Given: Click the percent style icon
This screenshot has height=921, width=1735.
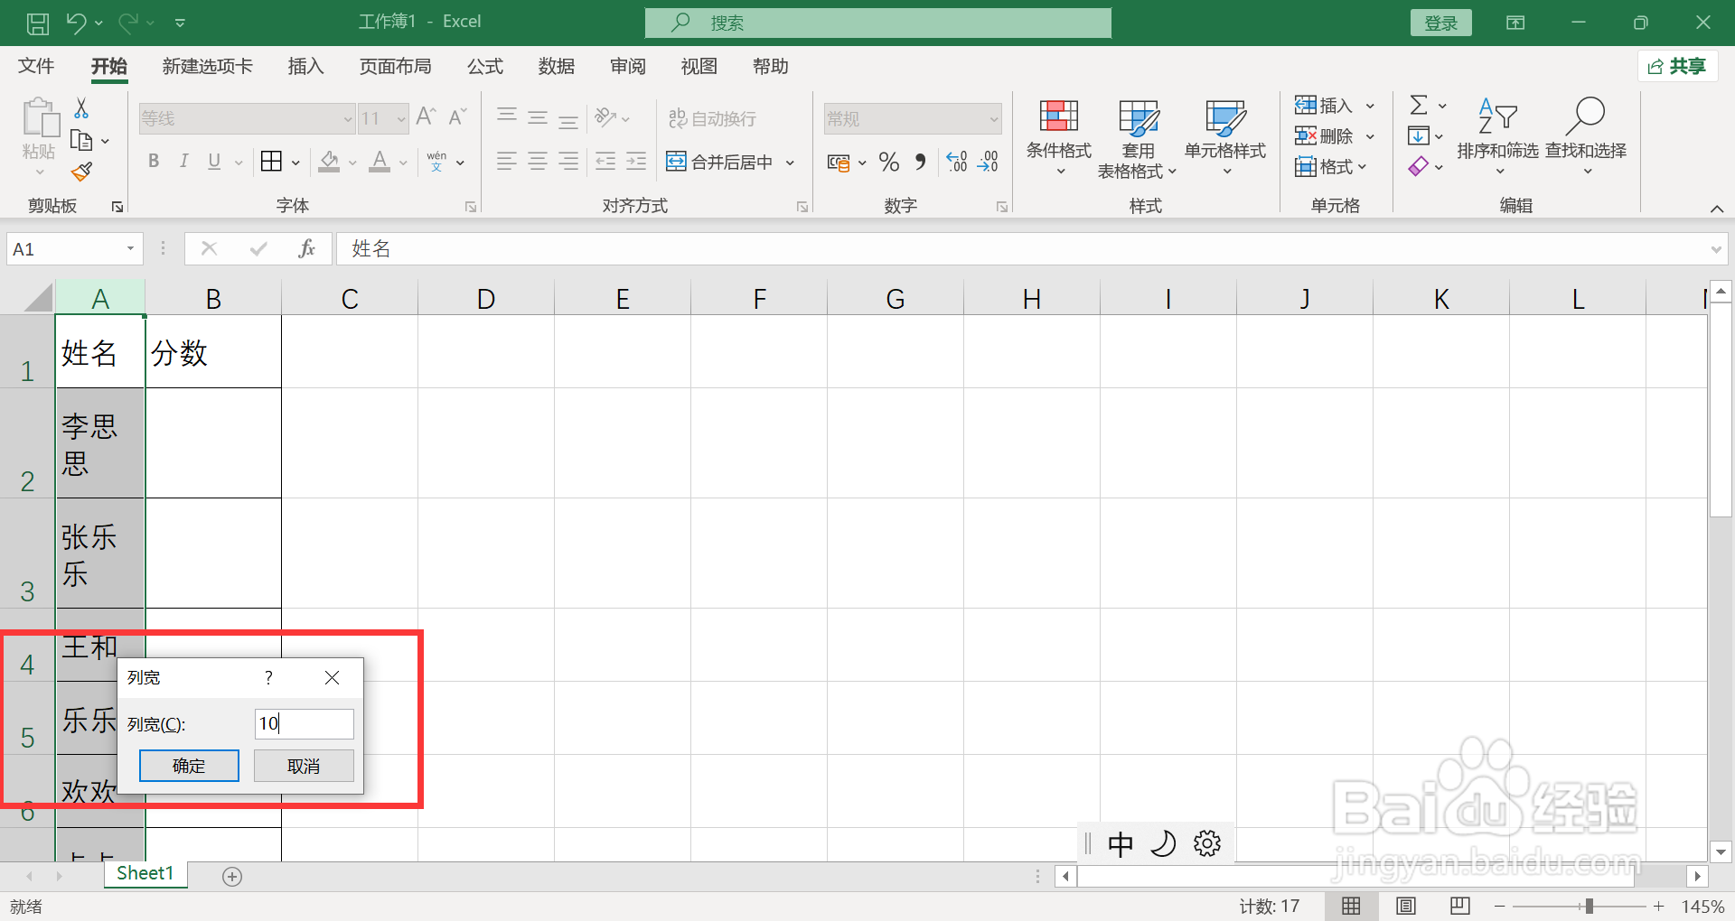Looking at the screenshot, I should [889, 163].
